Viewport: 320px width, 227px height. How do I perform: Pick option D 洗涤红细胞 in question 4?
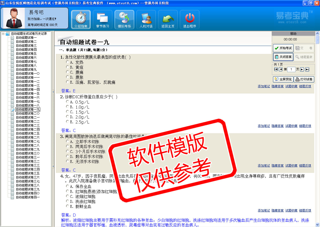tap(67, 201)
